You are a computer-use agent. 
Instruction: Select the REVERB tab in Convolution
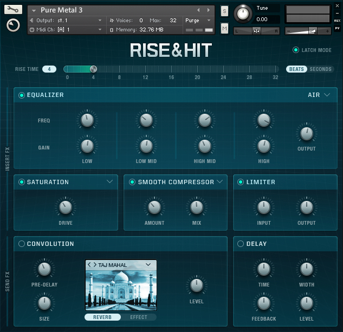point(102,317)
